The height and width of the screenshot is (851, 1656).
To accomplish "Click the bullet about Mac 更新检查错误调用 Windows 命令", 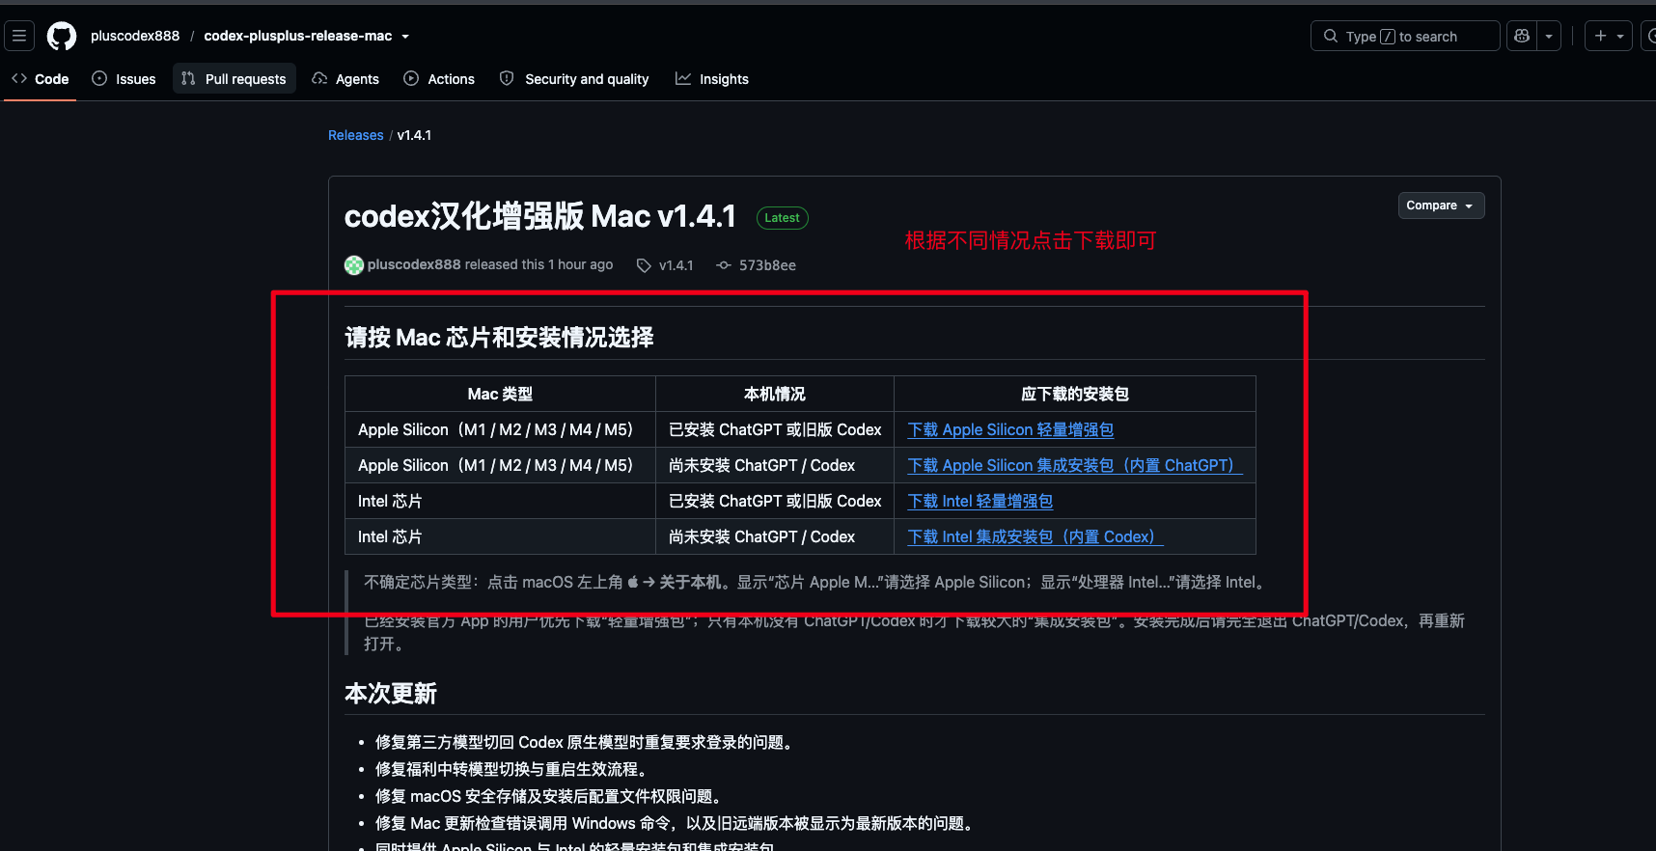I will coord(676,823).
